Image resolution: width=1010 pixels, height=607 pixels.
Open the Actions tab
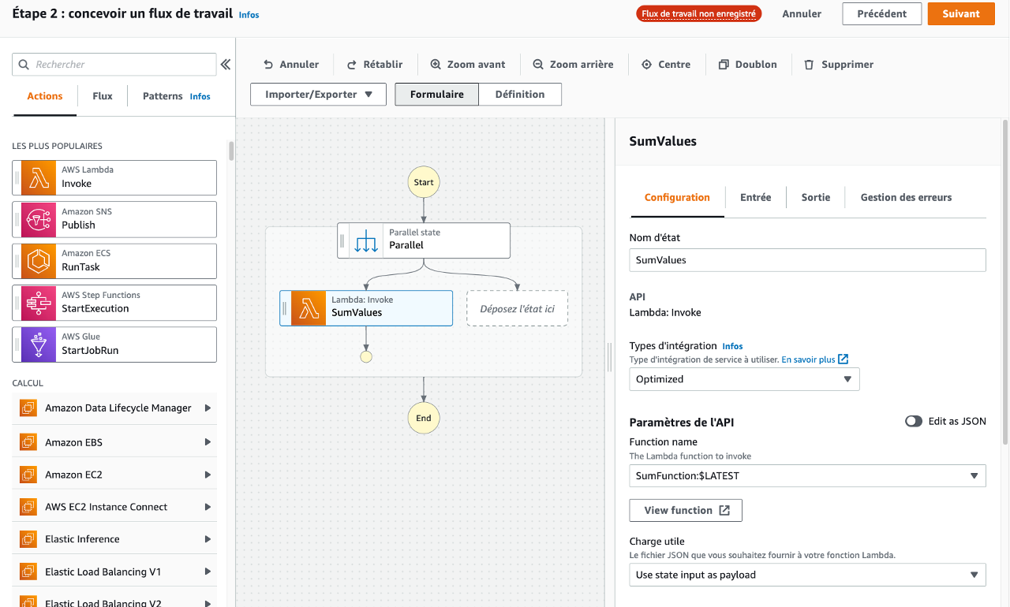click(45, 96)
